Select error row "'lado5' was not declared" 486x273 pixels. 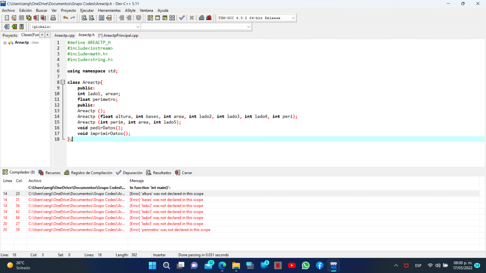tap(240, 224)
